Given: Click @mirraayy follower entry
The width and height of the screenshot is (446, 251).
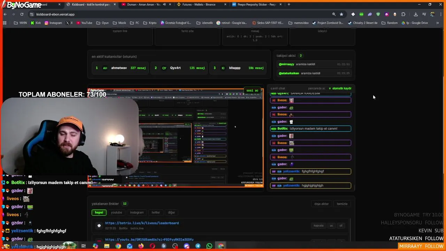Looking at the screenshot, I should point(314,64).
